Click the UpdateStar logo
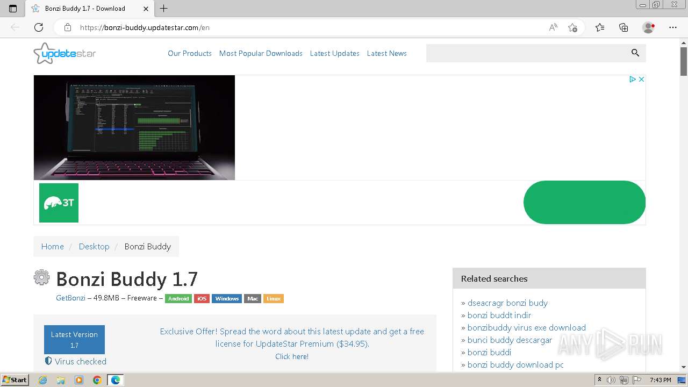 [64, 53]
